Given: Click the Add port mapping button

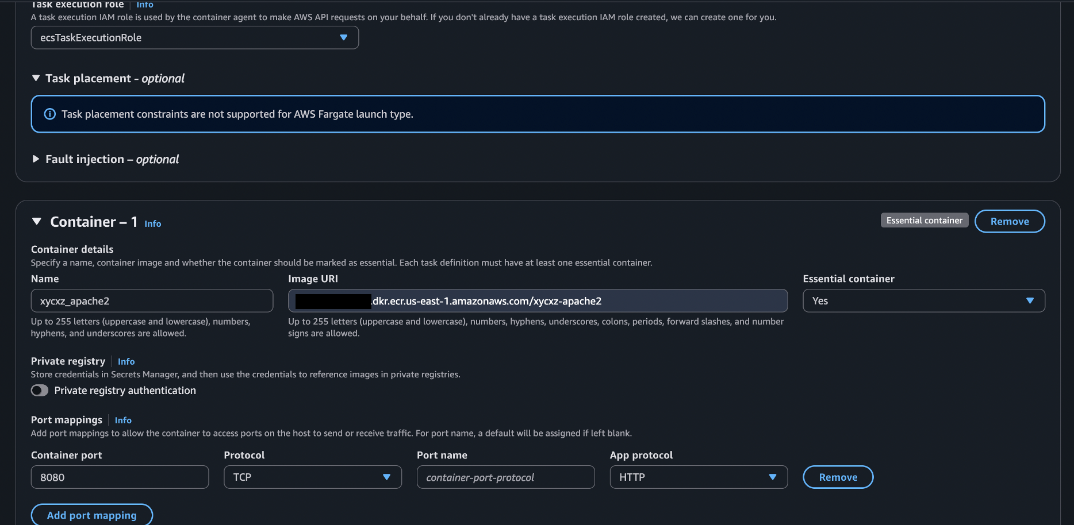Looking at the screenshot, I should coord(92,515).
